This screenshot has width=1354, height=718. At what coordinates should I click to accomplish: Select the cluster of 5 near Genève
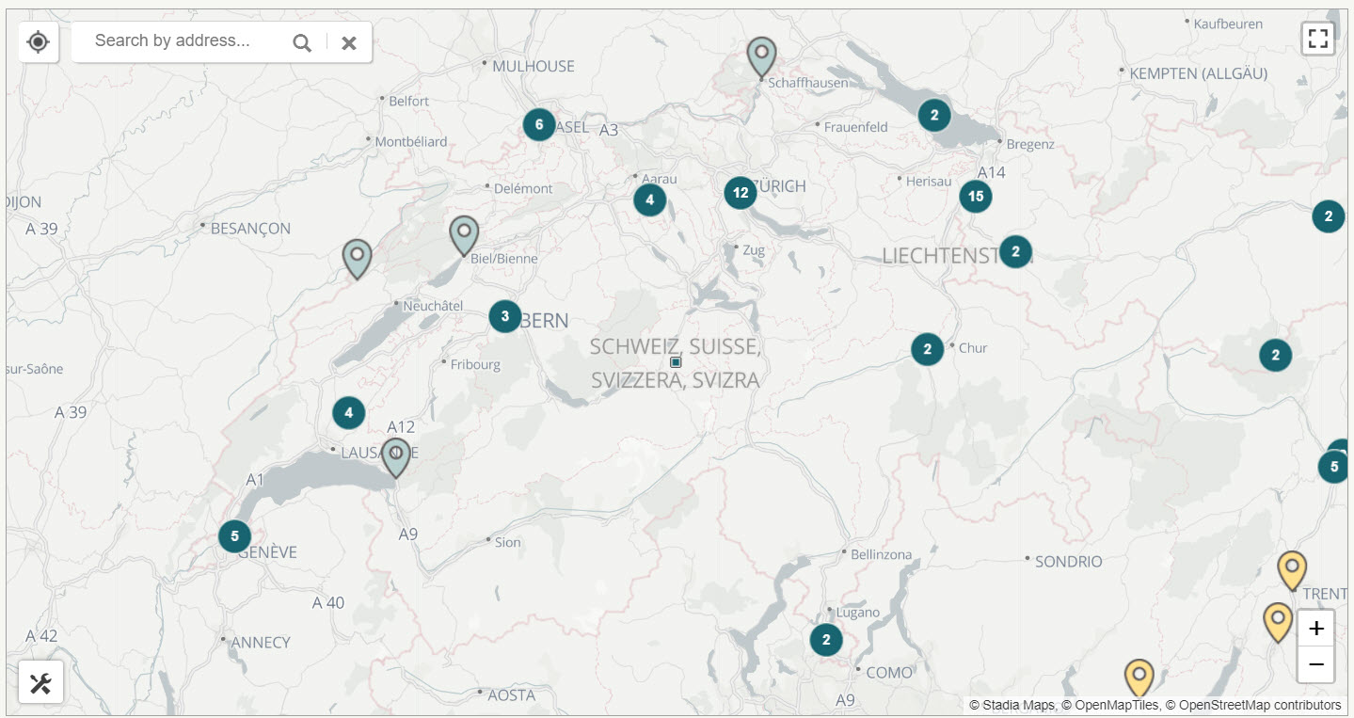(x=233, y=535)
